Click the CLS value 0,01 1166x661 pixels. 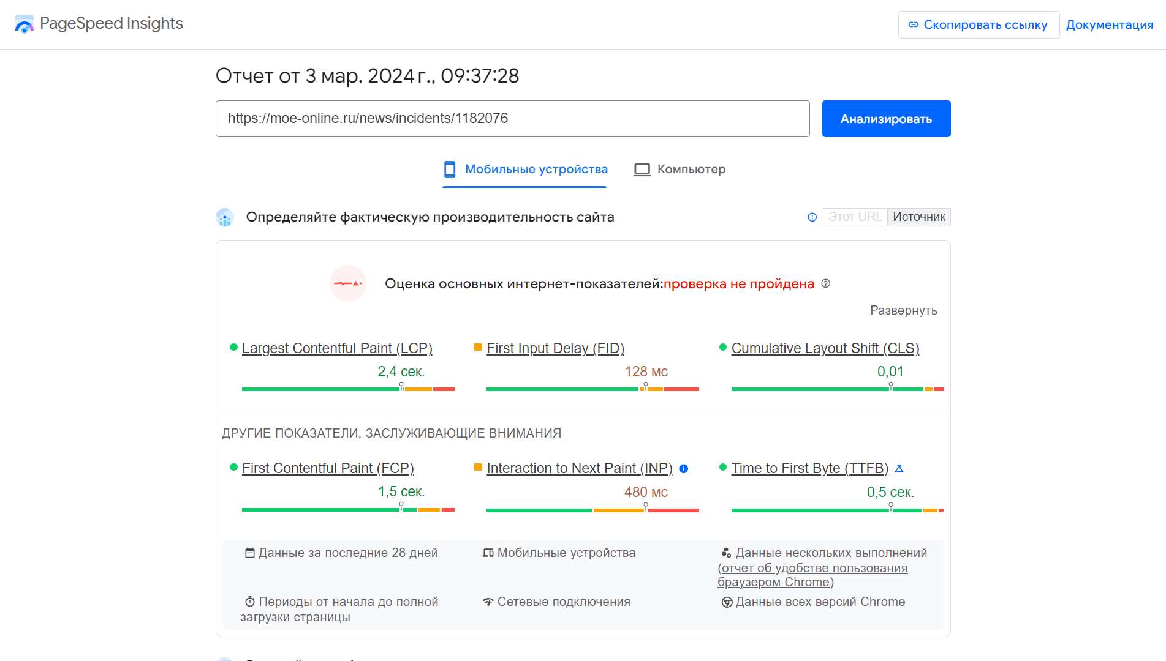[890, 372]
